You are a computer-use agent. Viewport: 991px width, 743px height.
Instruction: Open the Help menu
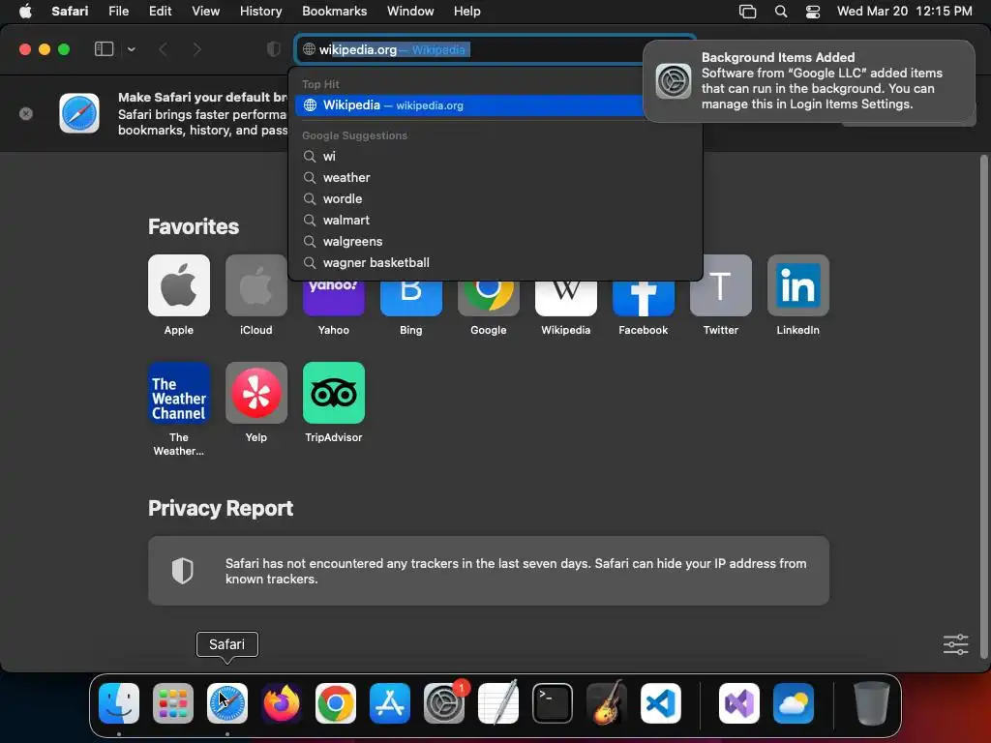(x=467, y=12)
